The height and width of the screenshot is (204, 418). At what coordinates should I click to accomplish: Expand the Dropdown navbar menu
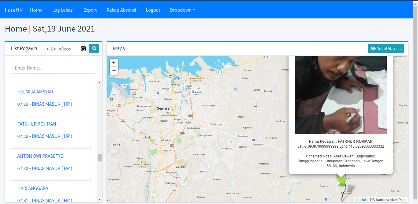tap(183, 10)
